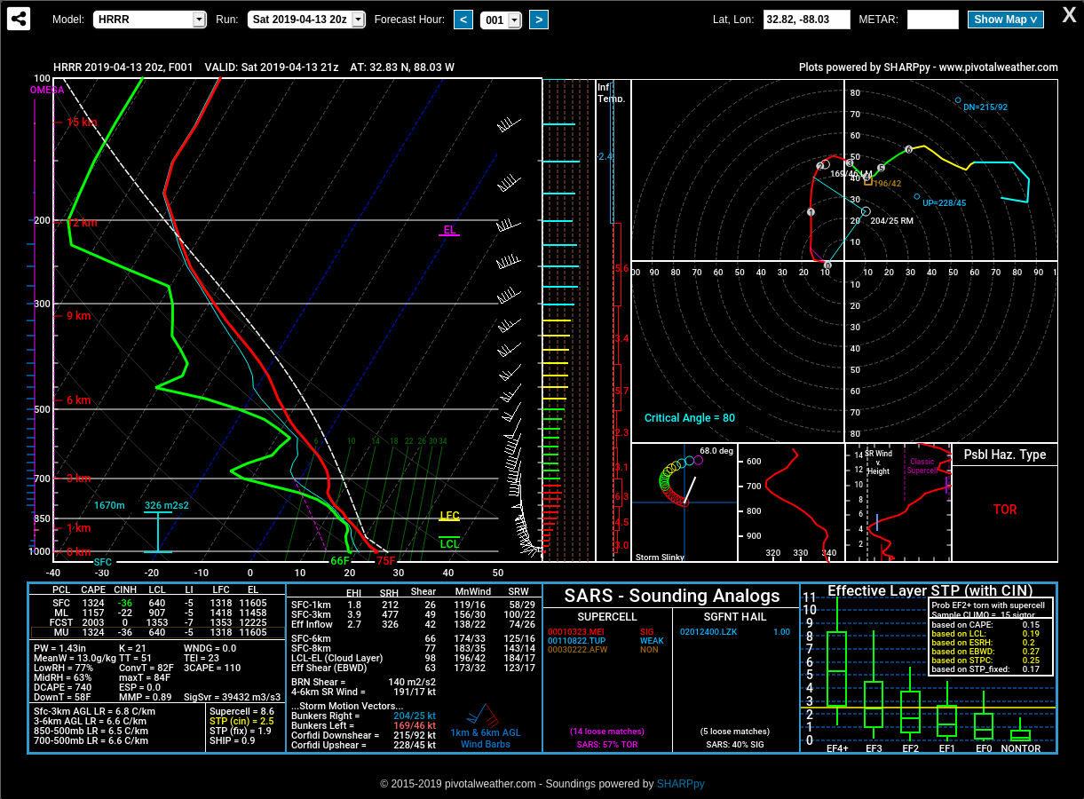Image resolution: width=1084 pixels, height=799 pixels.
Task: Click the METAR station input box
Action: pyautogui.click(x=932, y=20)
